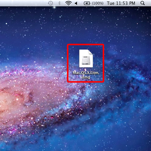Select the Mac.OS.X.Lion.dmg file icon
This screenshot has height=151, width=151.
click(86, 58)
